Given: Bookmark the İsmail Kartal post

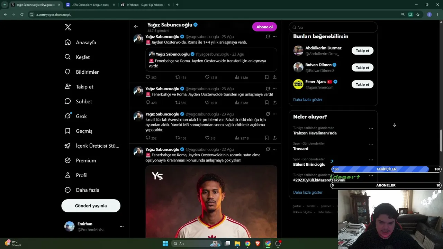Looking at the screenshot, I should [x=267, y=138].
